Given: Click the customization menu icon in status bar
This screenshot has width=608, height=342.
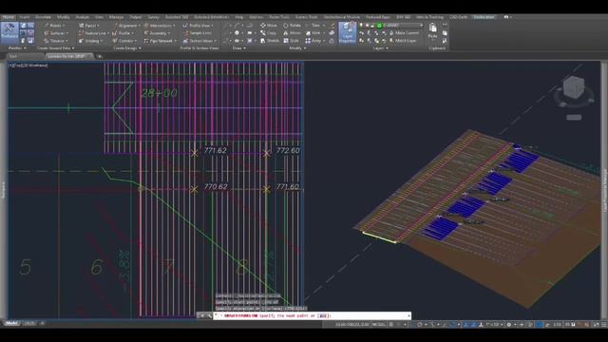Looking at the screenshot, I should [603, 324].
